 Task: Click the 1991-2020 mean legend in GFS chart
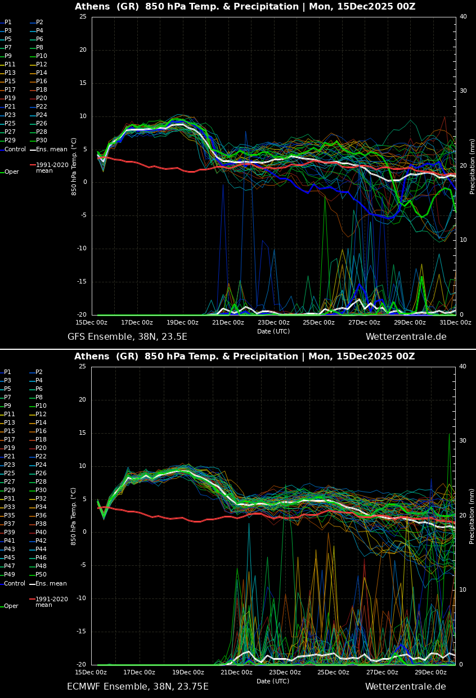click(52, 168)
